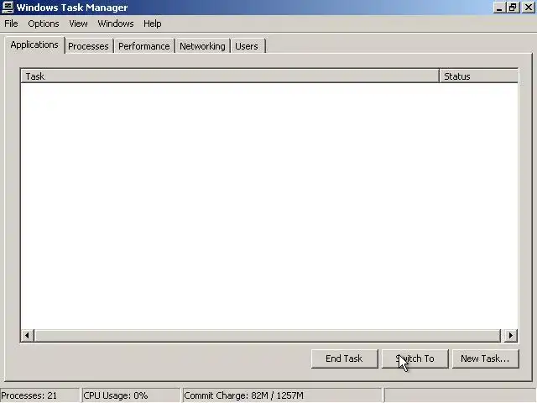Click the Task Manager title bar icon
The image size is (537, 403).
tap(8, 8)
